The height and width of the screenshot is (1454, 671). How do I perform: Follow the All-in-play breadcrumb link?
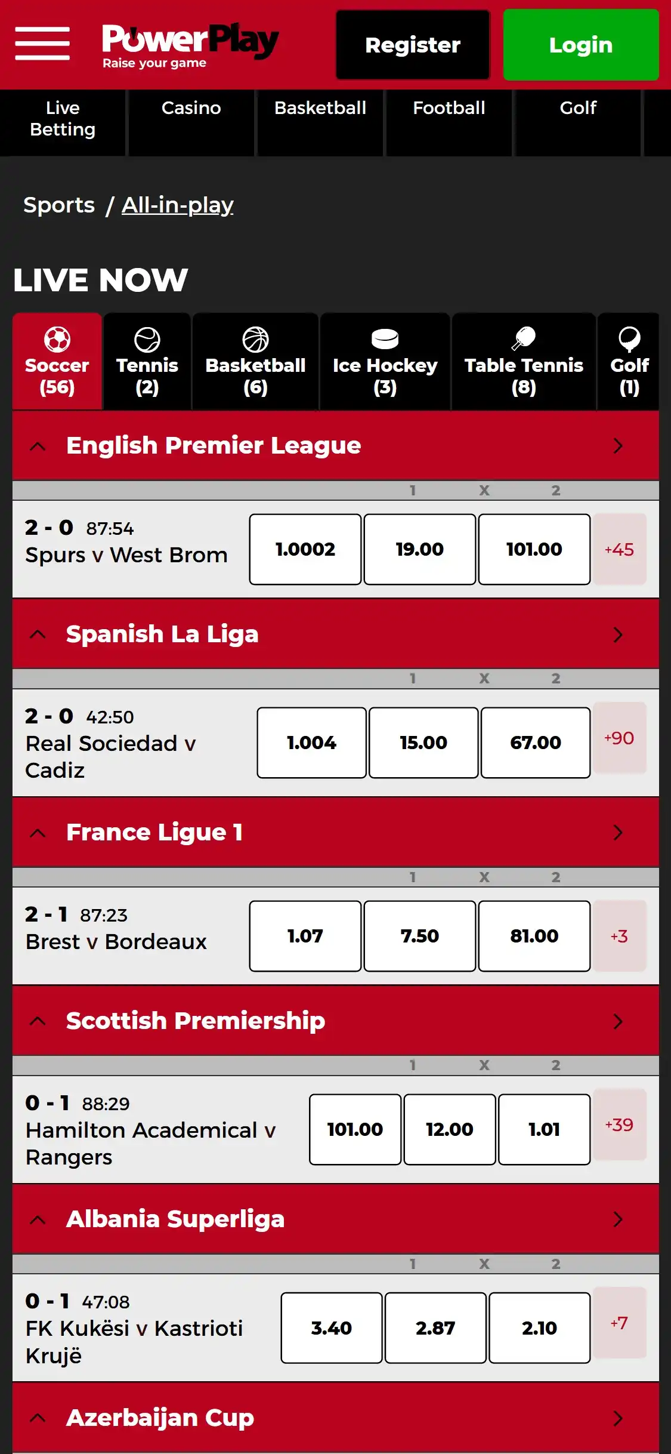[177, 205]
